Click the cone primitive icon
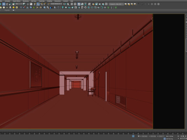This screenshot has width=187, height=140. click(10, 7)
